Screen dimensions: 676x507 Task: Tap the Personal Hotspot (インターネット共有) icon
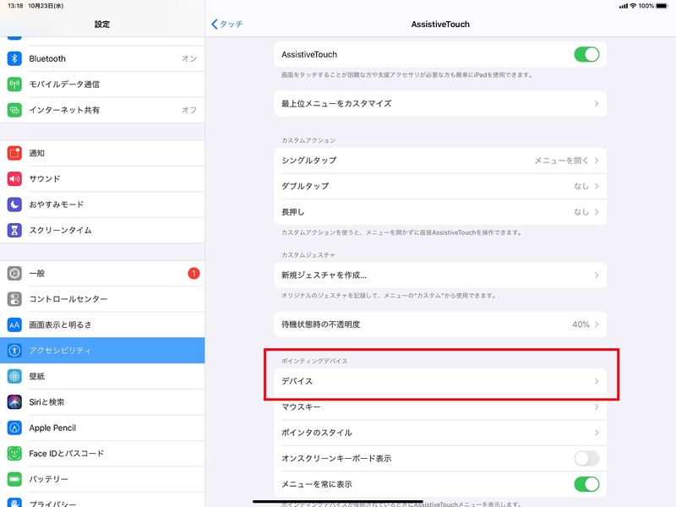pyautogui.click(x=14, y=110)
